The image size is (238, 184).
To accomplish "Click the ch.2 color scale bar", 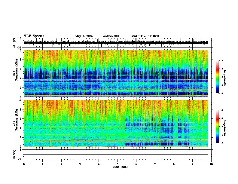I will pos(217,127).
